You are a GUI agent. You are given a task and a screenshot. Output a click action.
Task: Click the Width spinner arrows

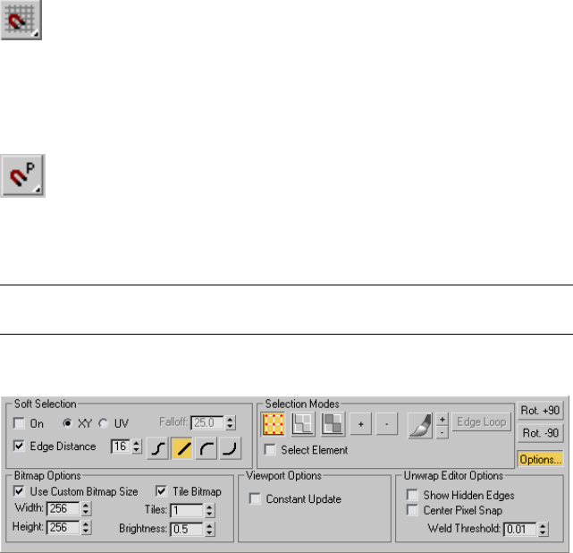(86, 508)
